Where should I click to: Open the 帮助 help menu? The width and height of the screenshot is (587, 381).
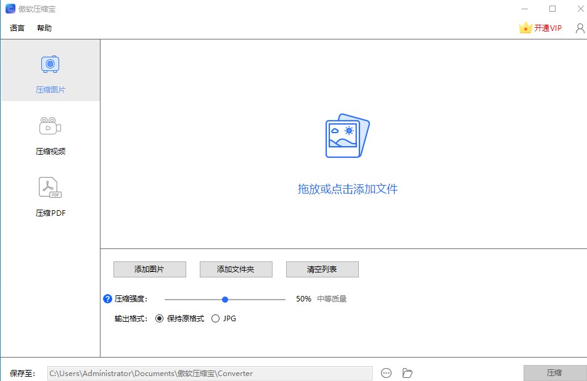click(44, 28)
